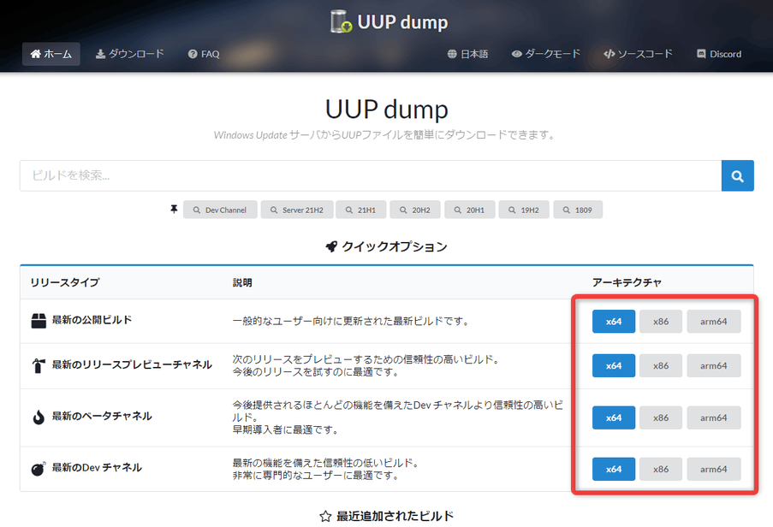
Task: Click the large UUP dump page heading
Action: 387,109
